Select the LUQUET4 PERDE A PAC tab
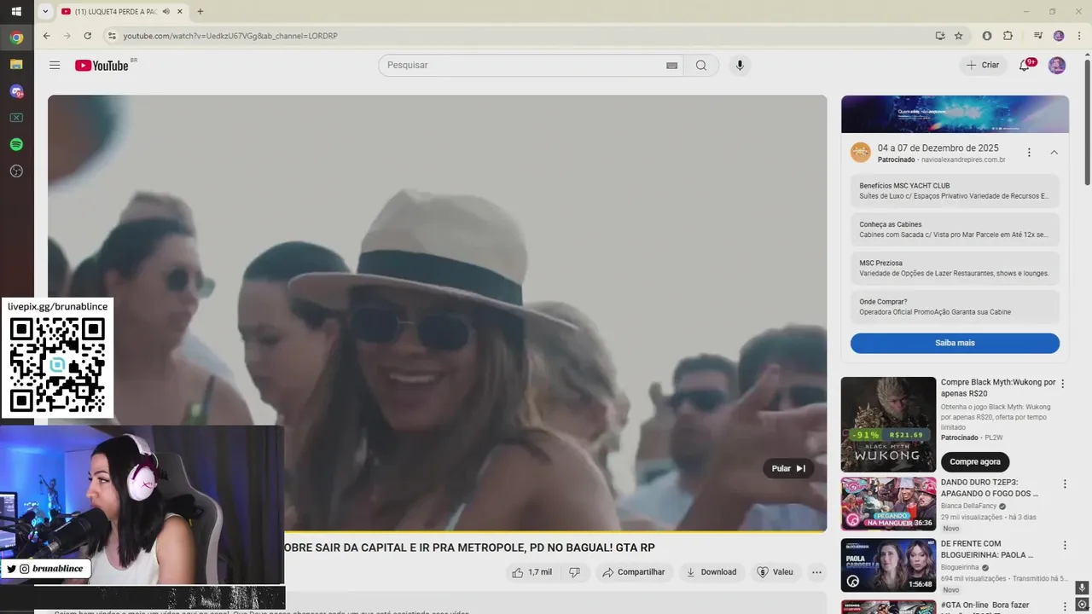Viewport: 1092px width, 614px height. click(114, 12)
